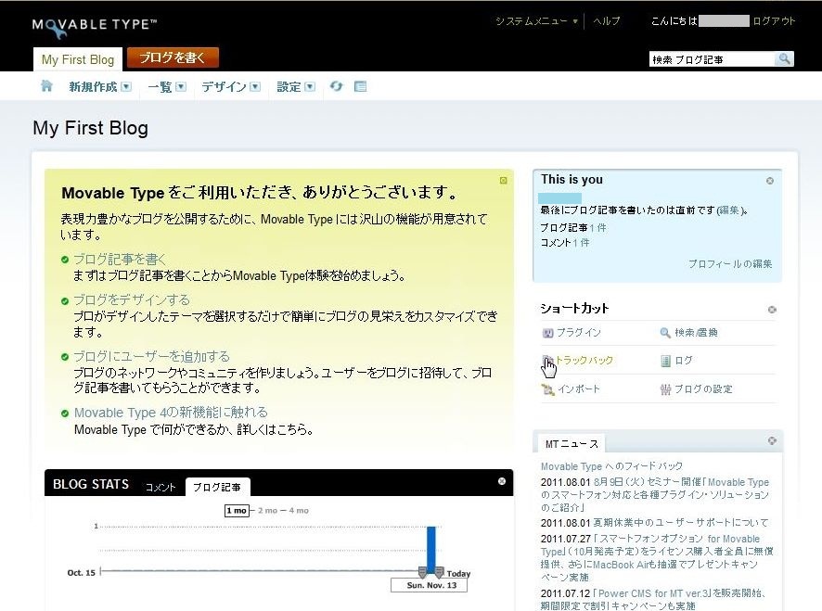Click プロフィールの編集 link
Image resolution: width=822 pixels, height=611 pixels.
point(730,264)
